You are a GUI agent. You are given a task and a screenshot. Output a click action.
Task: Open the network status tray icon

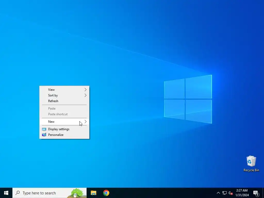225,193
